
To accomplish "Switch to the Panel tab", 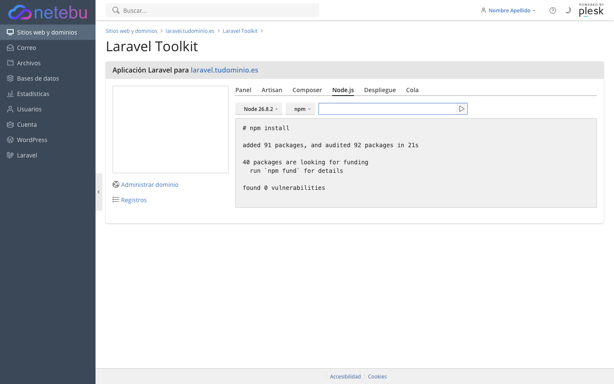I will (243, 90).
